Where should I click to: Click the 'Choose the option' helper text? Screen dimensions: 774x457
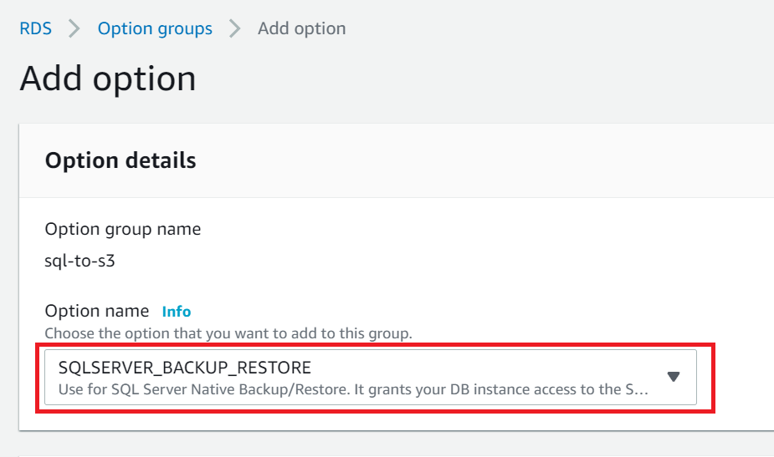[x=228, y=333]
